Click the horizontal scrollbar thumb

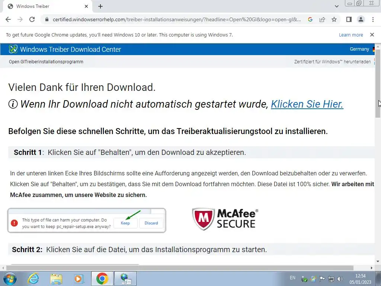coord(180,268)
